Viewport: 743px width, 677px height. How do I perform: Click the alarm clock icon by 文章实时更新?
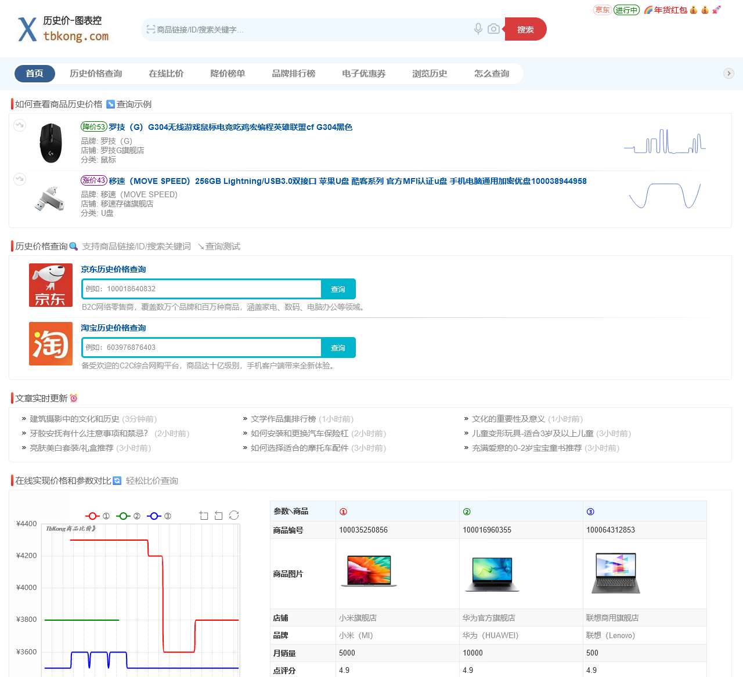tap(74, 398)
